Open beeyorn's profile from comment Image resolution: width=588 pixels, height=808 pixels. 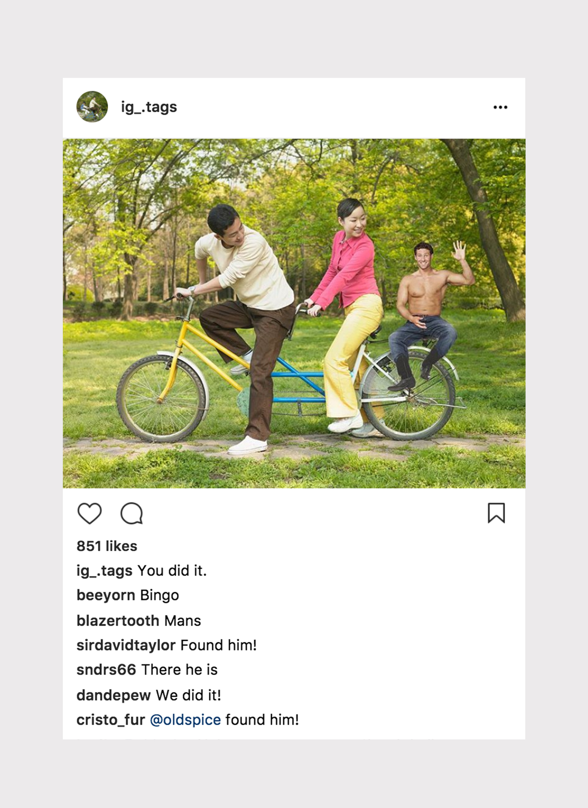[106, 596]
